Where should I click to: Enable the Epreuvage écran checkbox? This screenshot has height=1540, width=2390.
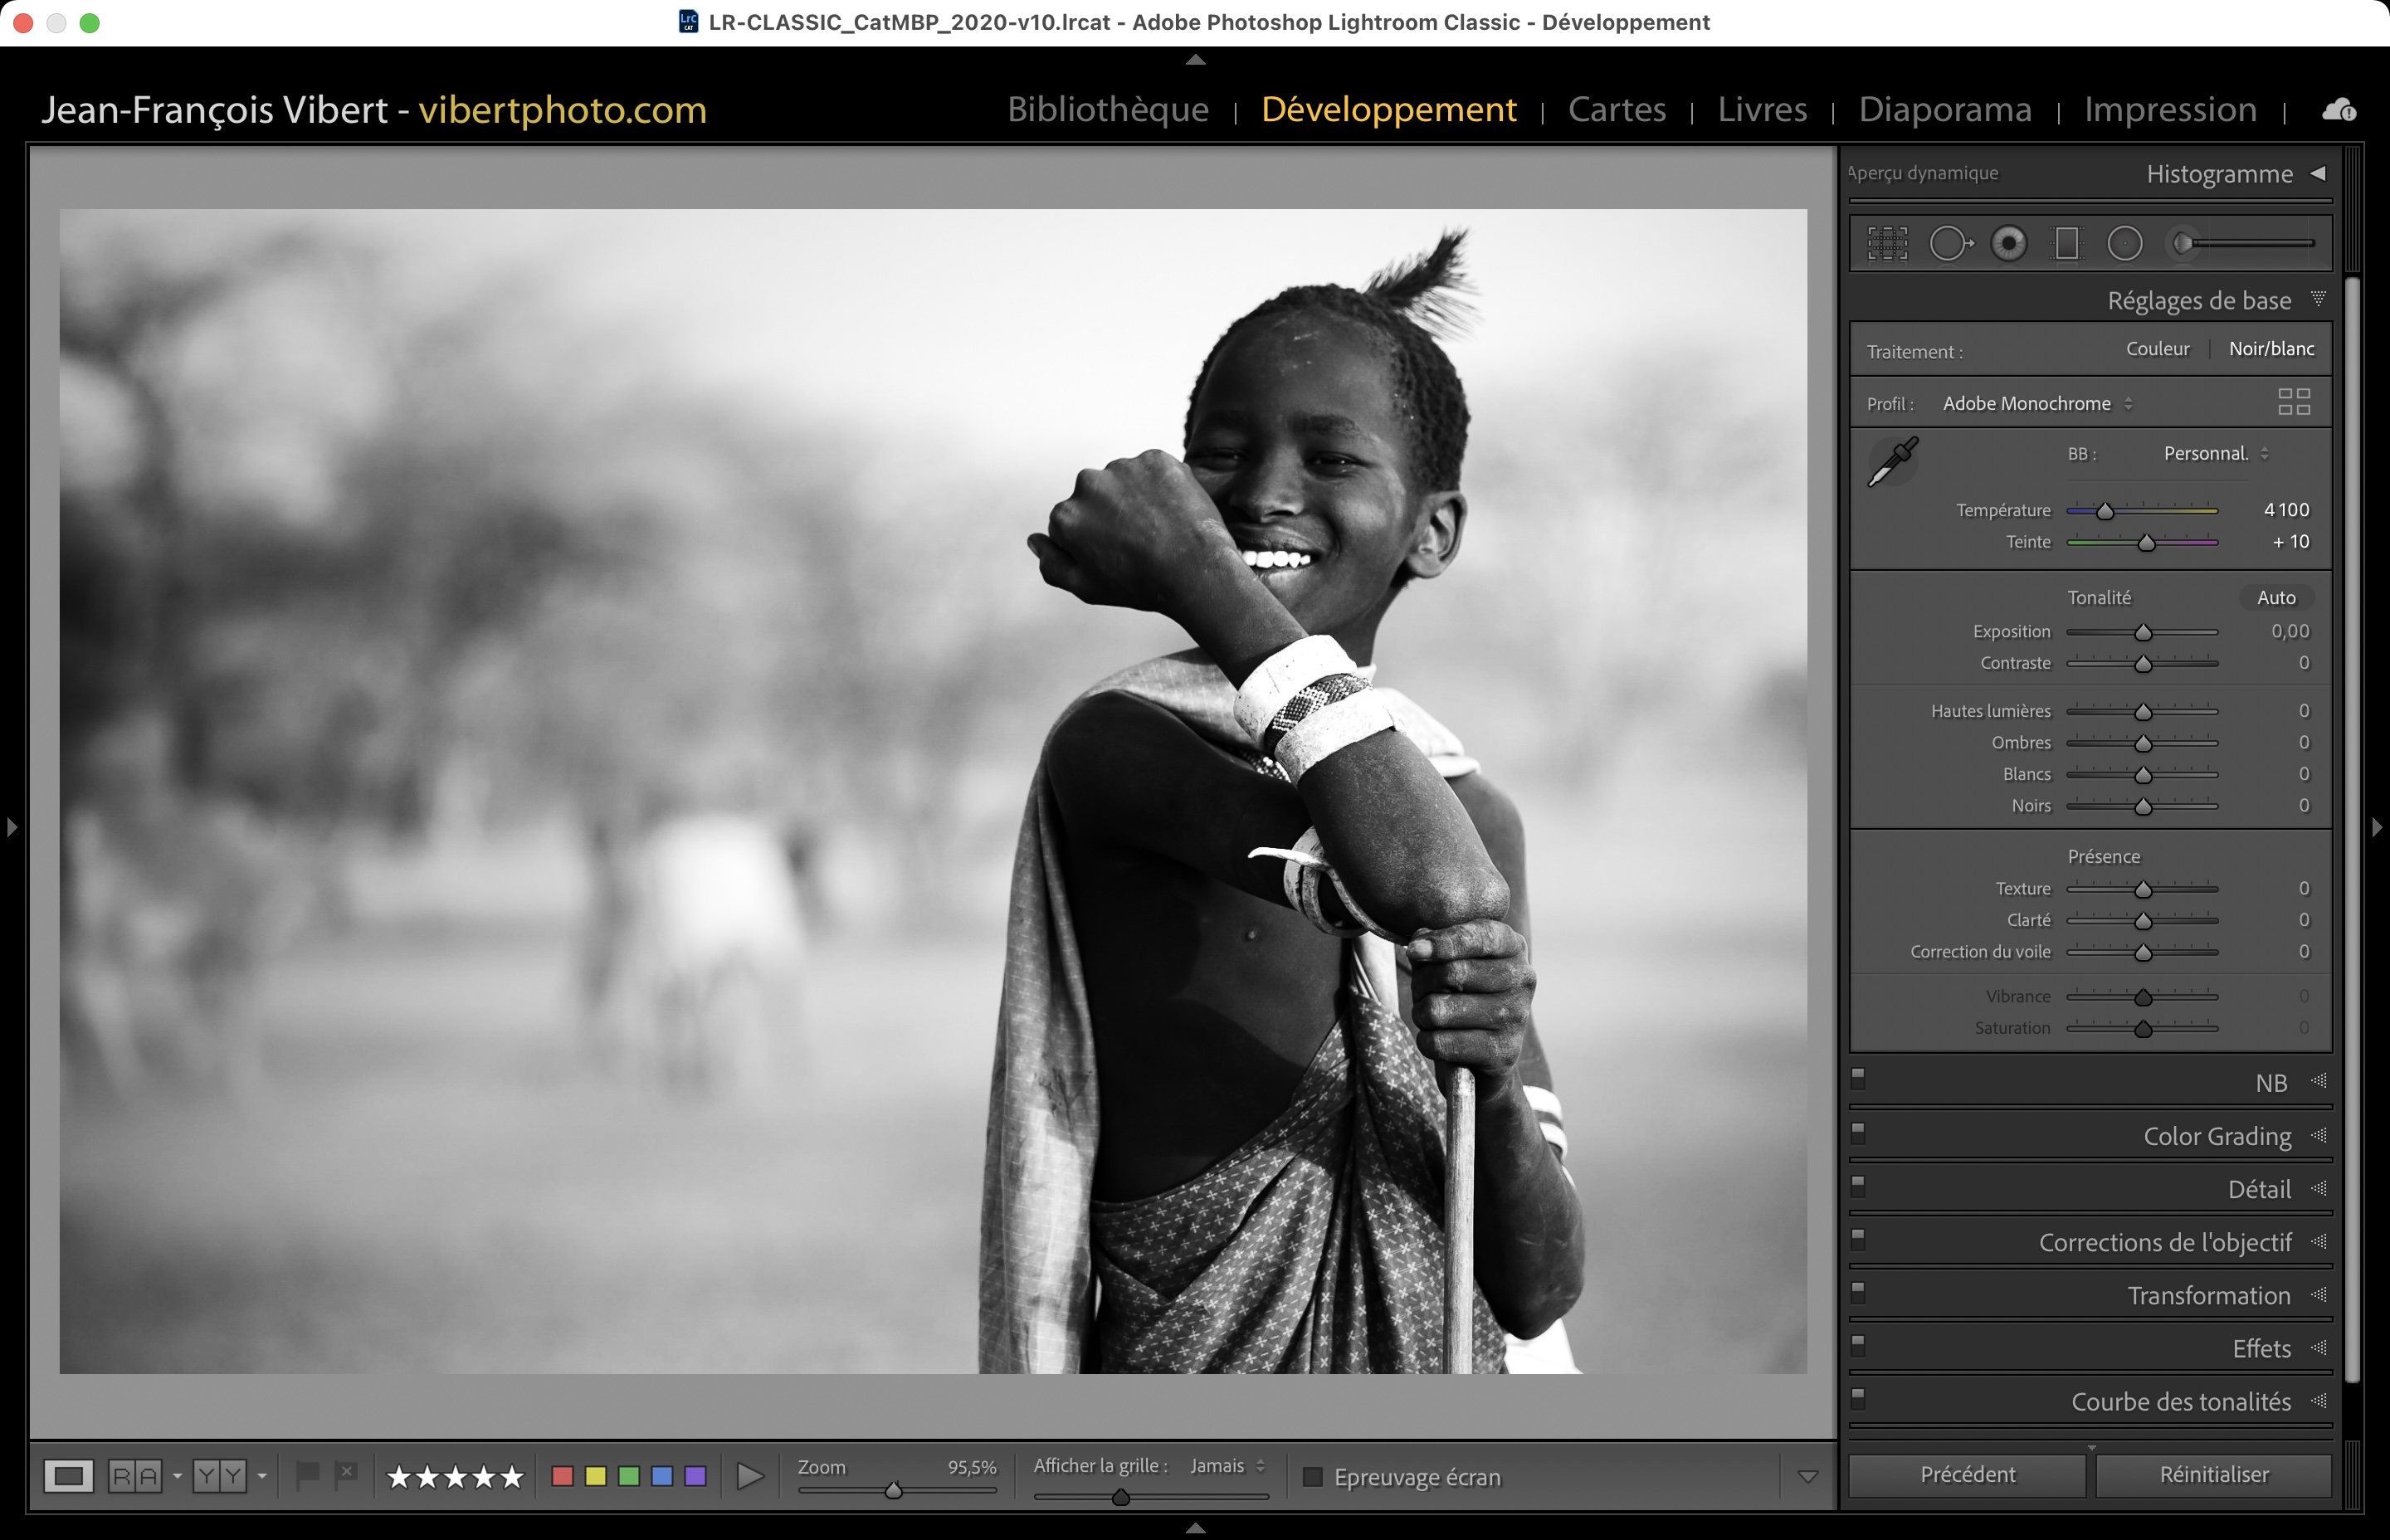coord(1313,1477)
